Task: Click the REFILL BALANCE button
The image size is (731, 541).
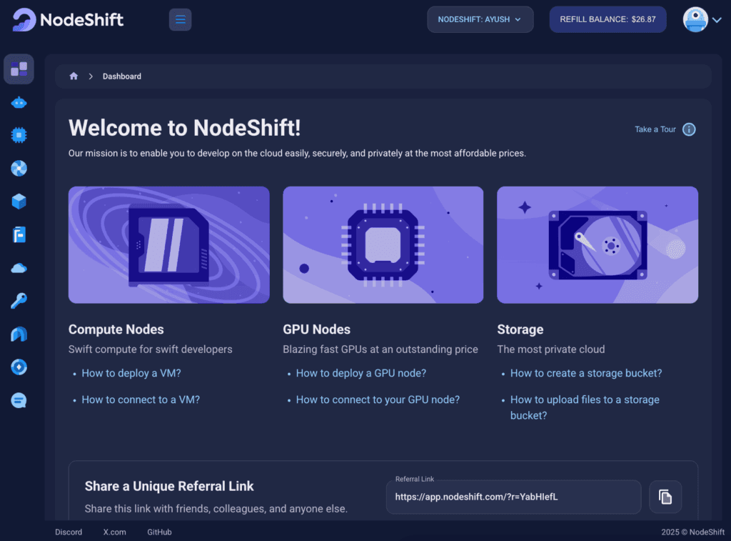Action: point(608,19)
